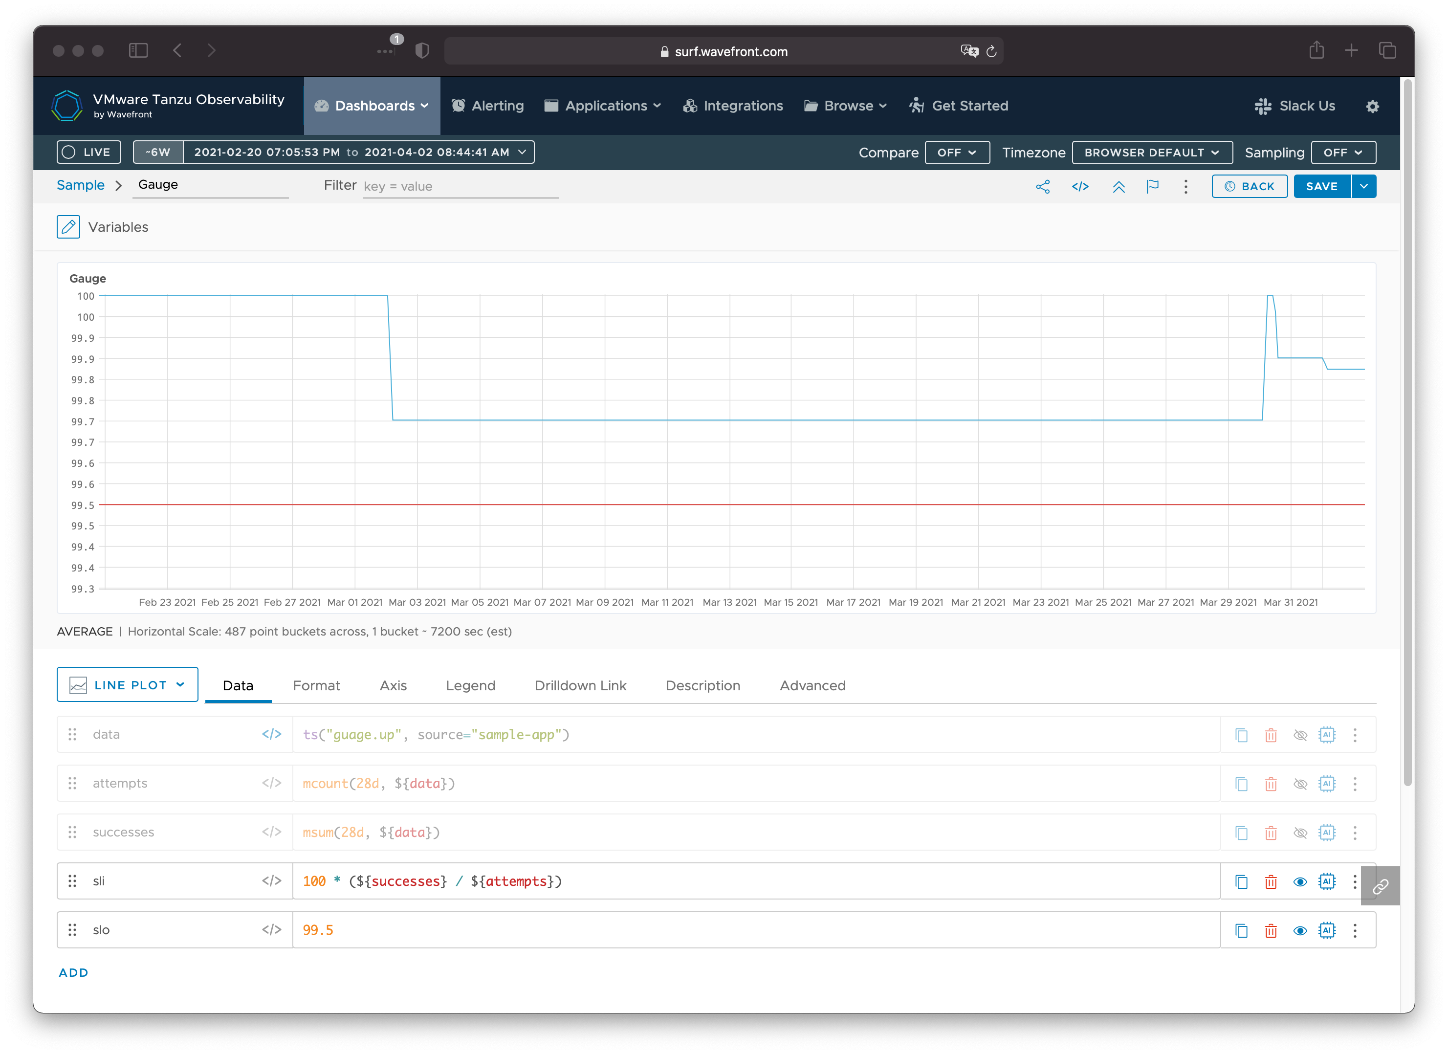Select the Format tab in chart editor
Viewport: 1448px width, 1054px height.
[x=316, y=684]
